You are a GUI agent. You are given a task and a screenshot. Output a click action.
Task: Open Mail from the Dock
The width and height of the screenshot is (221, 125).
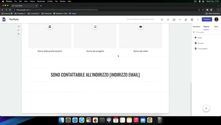(143, 120)
